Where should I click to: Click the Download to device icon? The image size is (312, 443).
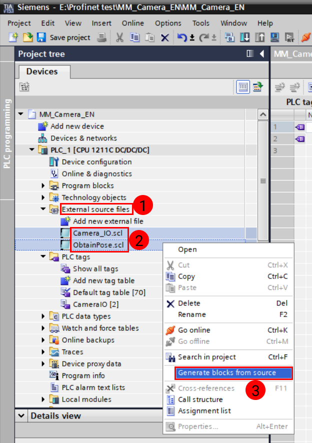[244, 37]
